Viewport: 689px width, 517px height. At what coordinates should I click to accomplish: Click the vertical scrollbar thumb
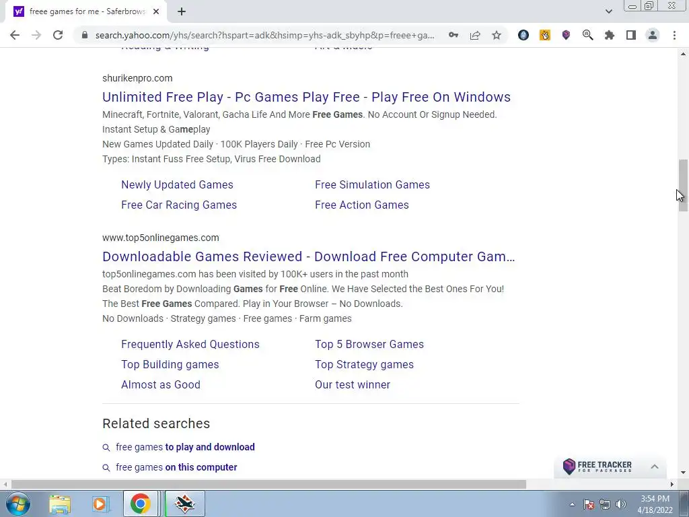tap(683, 186)
